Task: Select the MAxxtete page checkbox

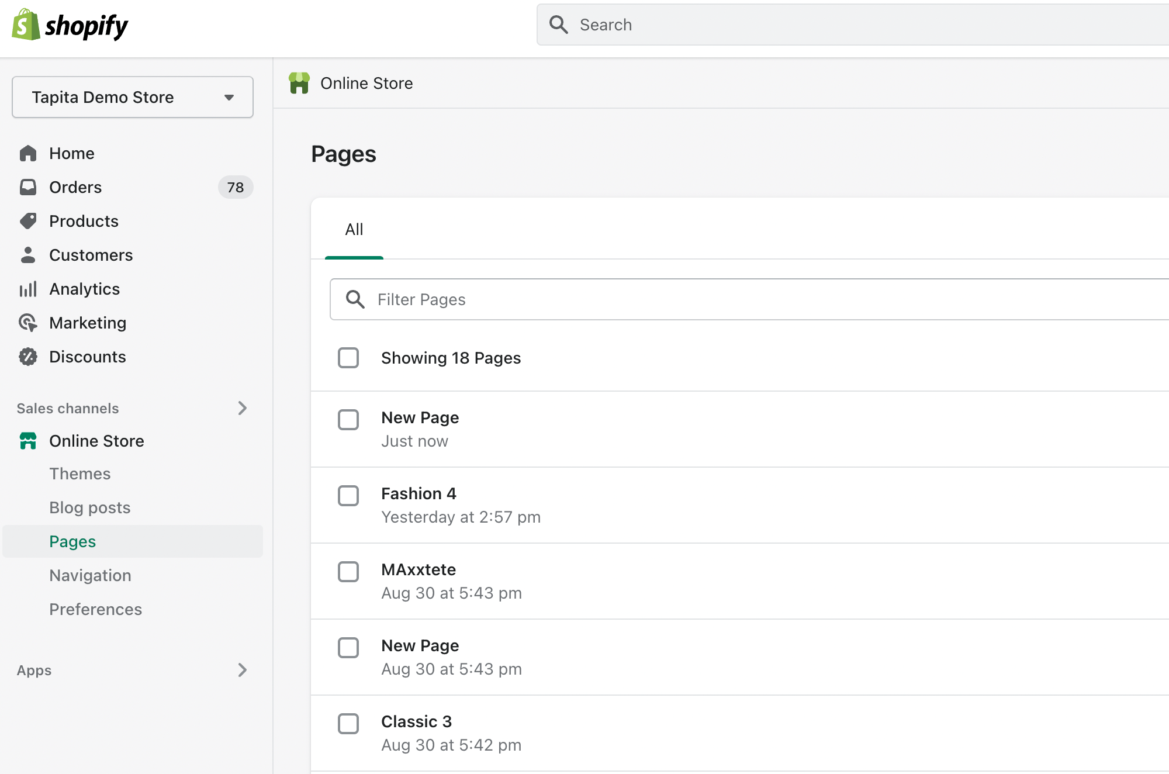Action: tap(348, 572)
